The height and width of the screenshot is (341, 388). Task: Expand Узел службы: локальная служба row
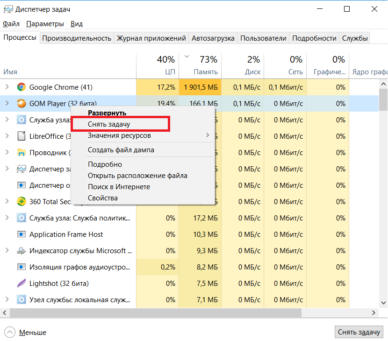(7, 299)
